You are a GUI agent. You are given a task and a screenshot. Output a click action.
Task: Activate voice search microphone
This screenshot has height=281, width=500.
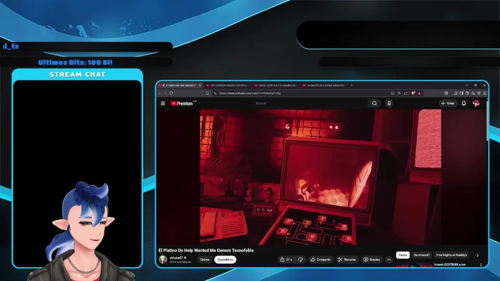point(389,103)
